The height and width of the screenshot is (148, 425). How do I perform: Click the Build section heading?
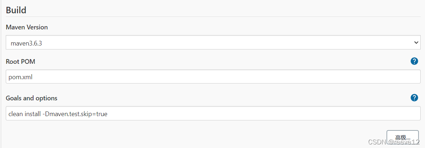16,10
